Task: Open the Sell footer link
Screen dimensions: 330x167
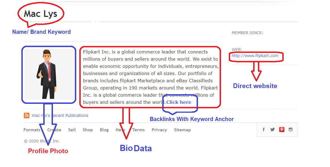Action: tap(72, 130)
